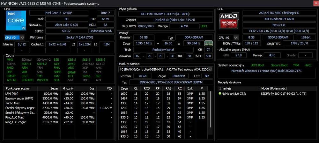
Task: Click the 'RDSEED' feature label
Action: point(42,80)
